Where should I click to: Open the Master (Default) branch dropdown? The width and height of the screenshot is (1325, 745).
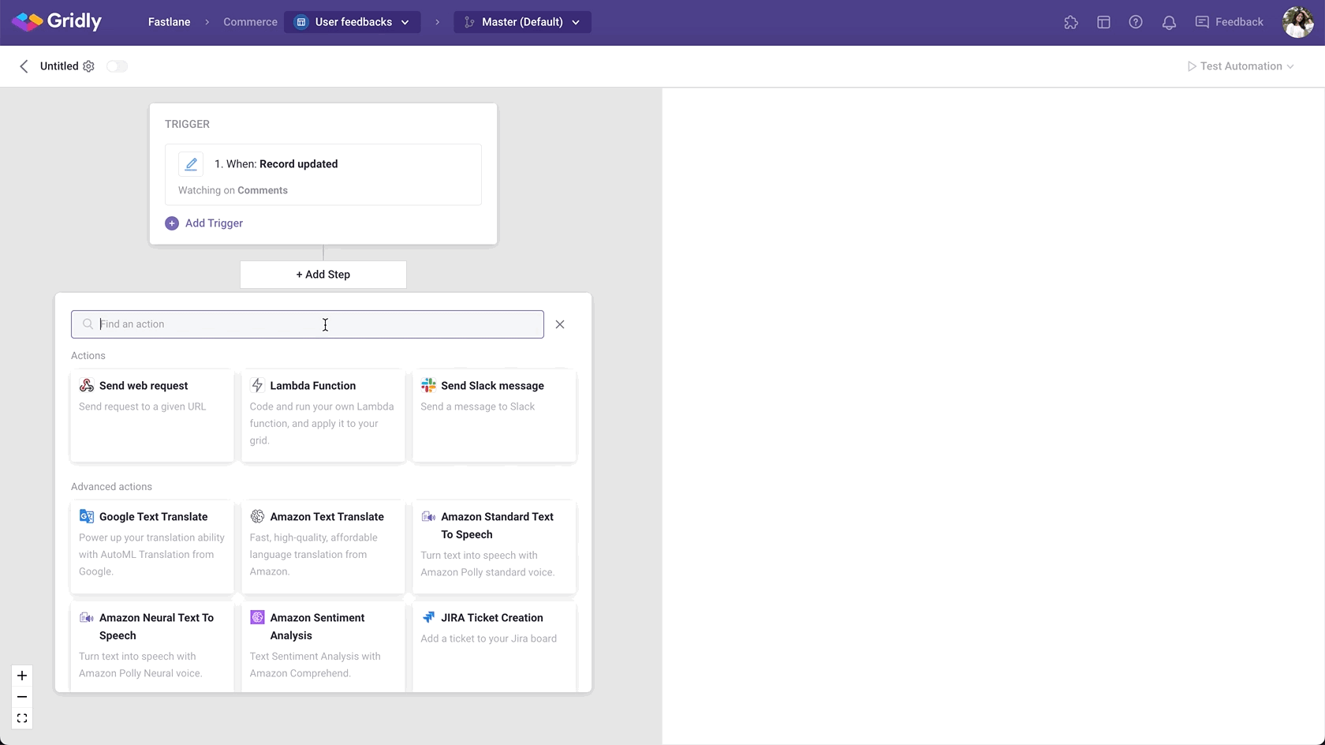point(522,22)
